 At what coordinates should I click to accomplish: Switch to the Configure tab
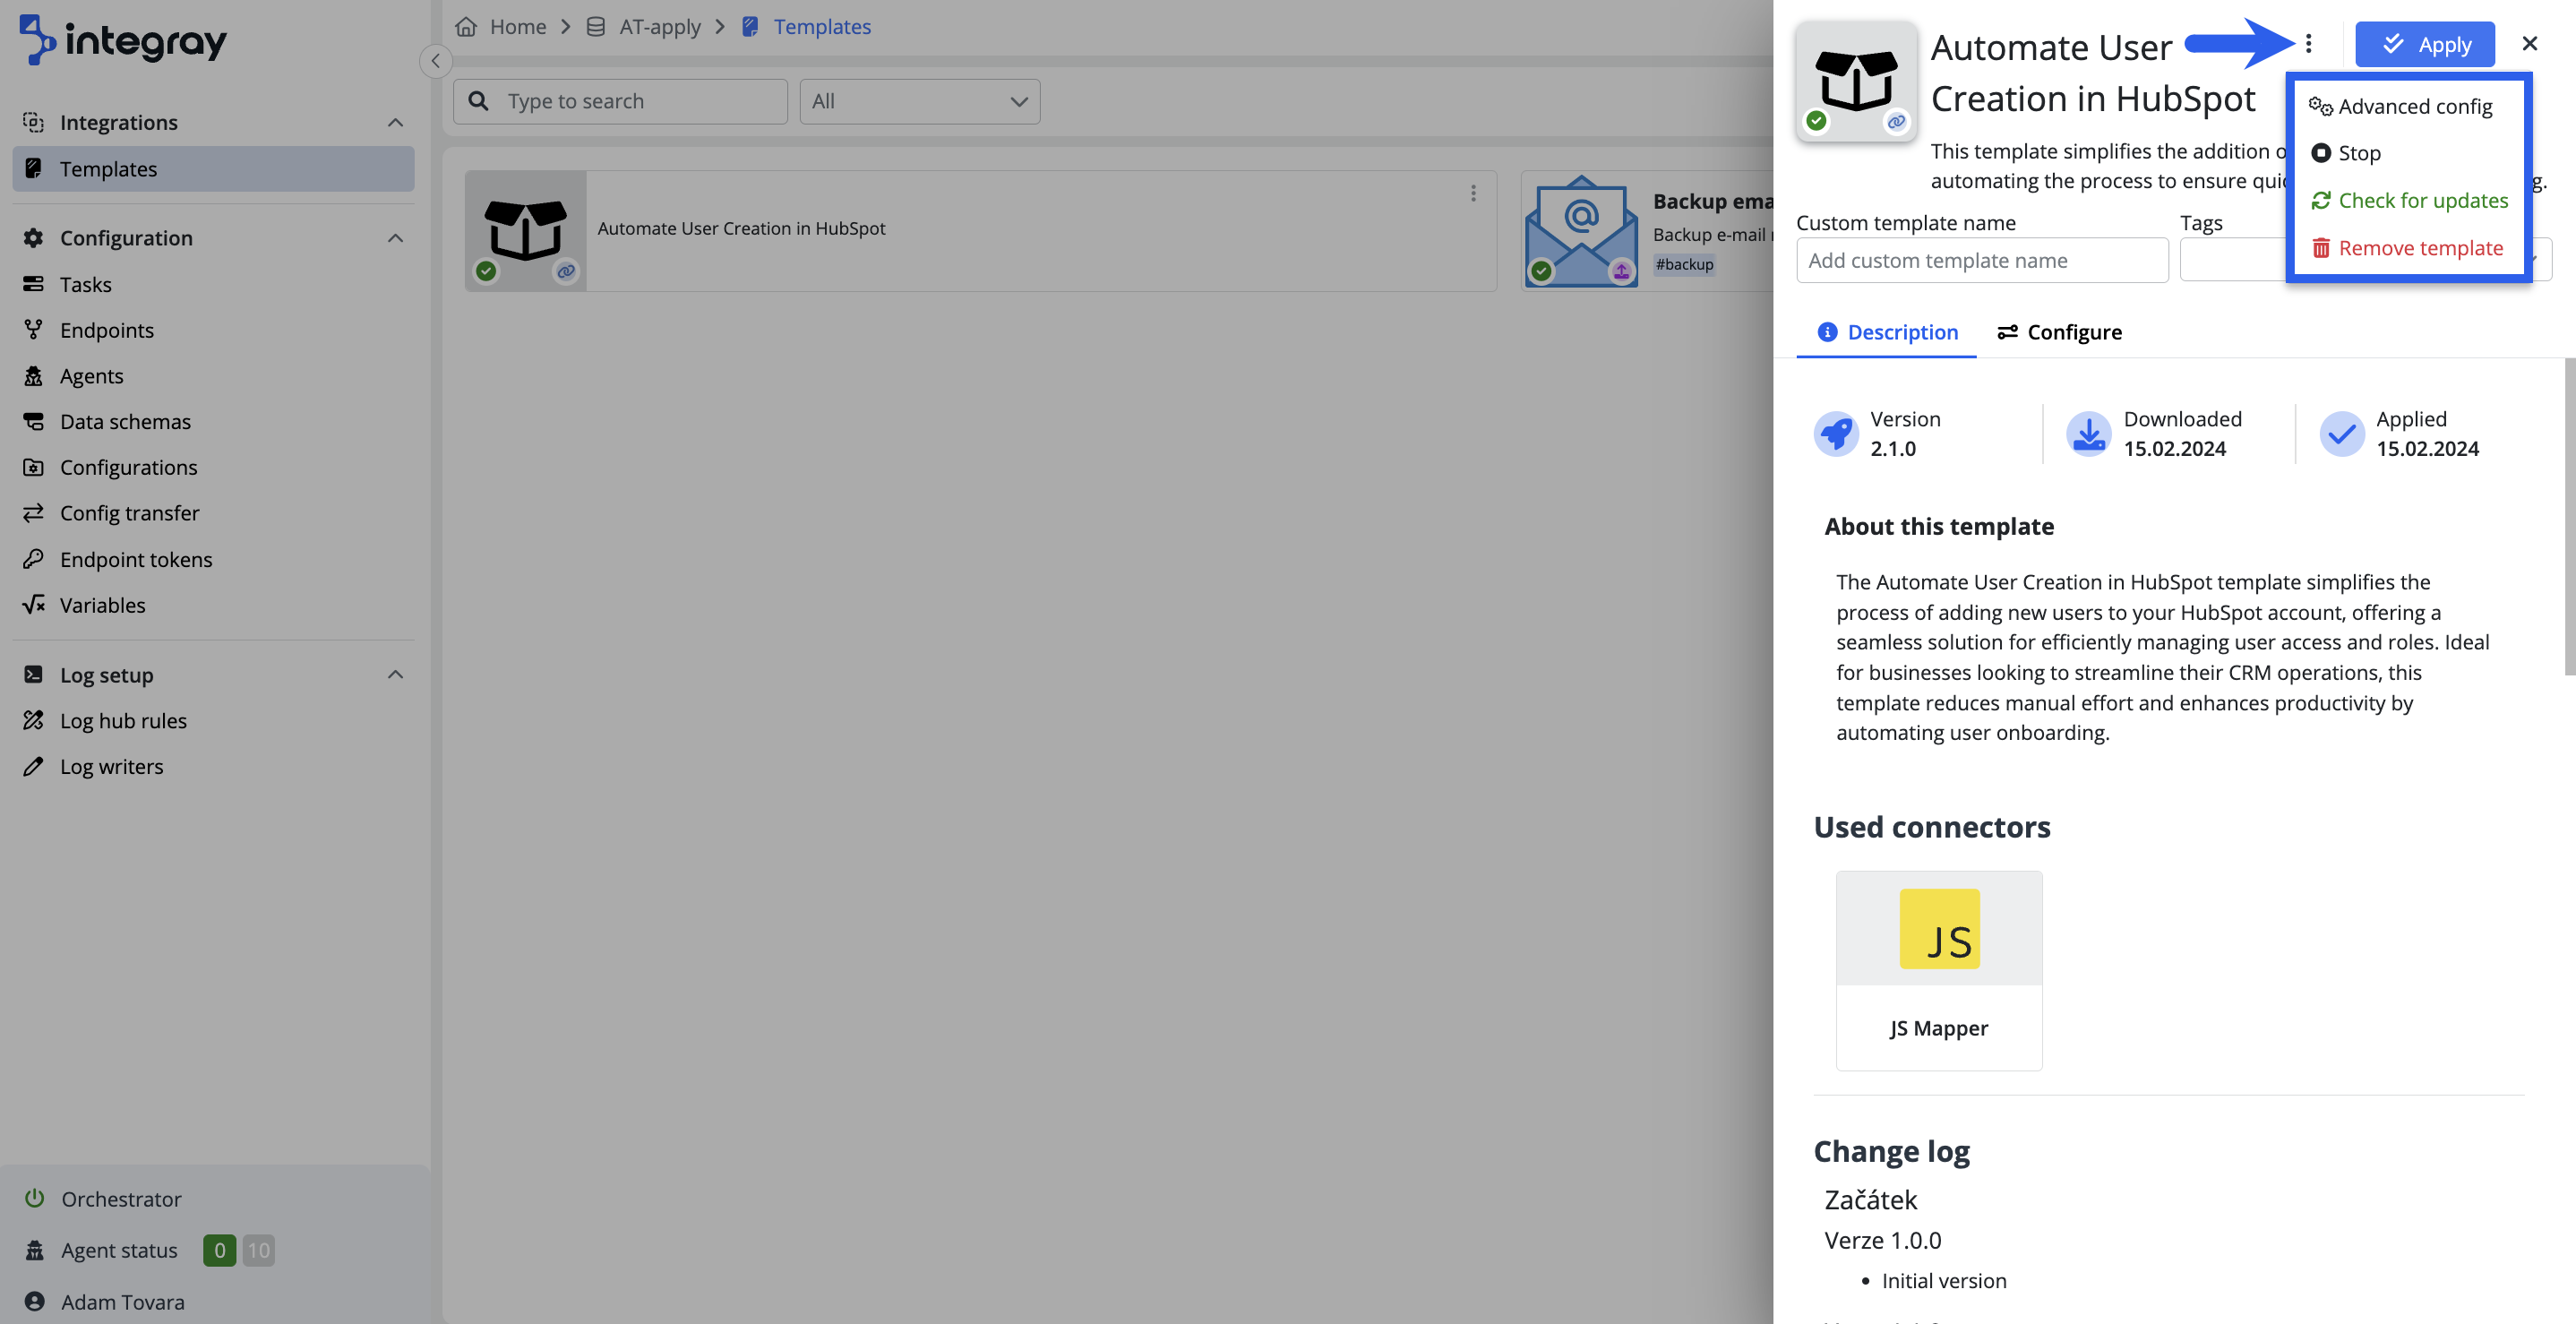pos(2059,332)
